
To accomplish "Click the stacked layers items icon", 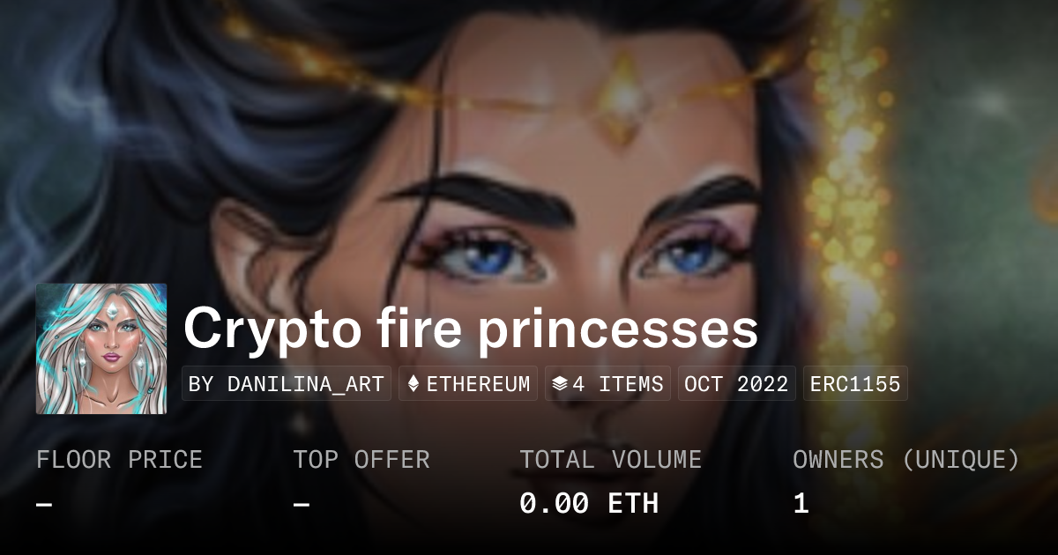I will (x=559, y=384).
